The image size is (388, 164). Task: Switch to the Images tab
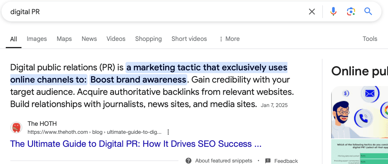pyautogui.click(x=37, y=39)
